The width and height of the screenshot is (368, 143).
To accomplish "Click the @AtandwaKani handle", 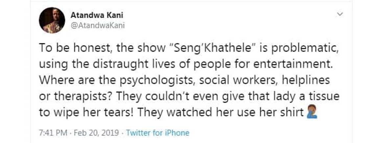I will point(98,25).
